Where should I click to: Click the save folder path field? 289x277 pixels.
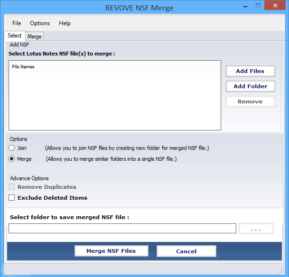(x=122, y=228)
